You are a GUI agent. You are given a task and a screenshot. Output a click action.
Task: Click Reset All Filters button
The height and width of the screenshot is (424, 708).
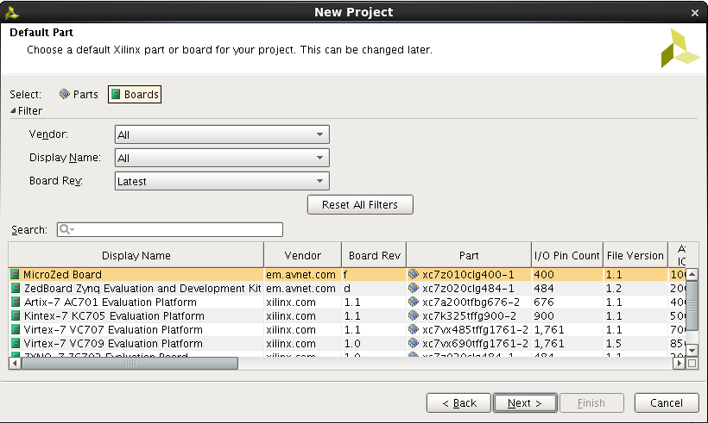pyautogui.click(x=360, y=204)
